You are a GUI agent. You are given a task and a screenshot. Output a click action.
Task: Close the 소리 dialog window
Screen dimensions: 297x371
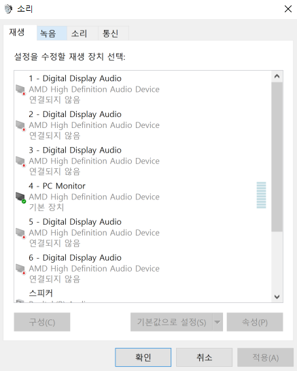coord(288,9)
